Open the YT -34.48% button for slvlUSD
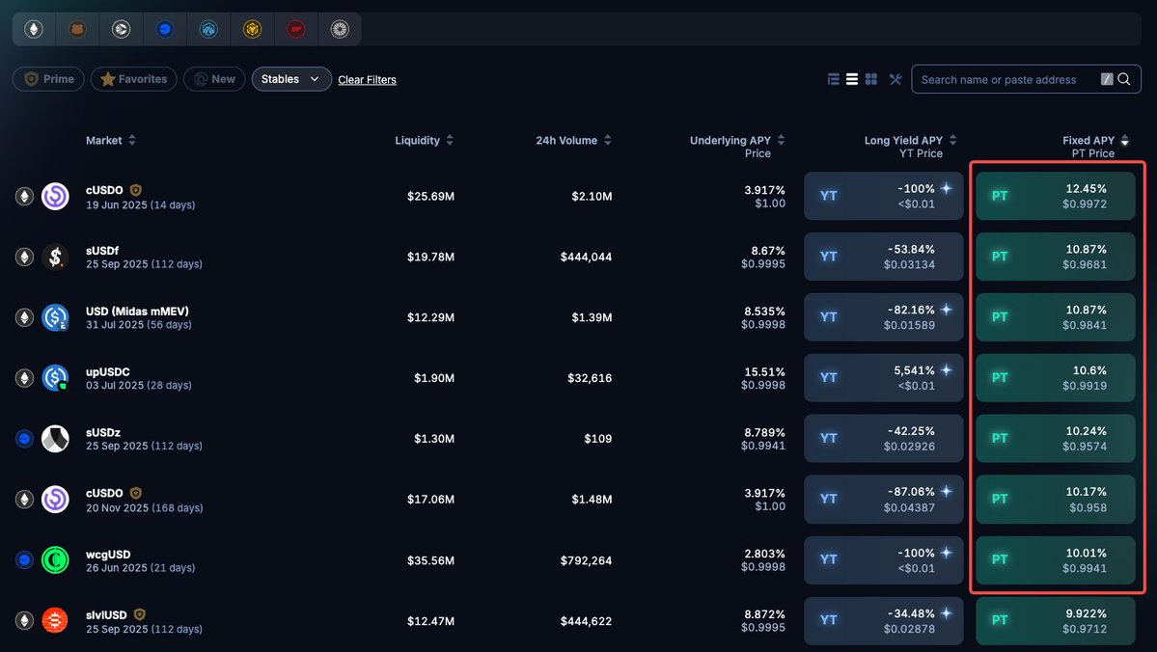 pos(883,621)
